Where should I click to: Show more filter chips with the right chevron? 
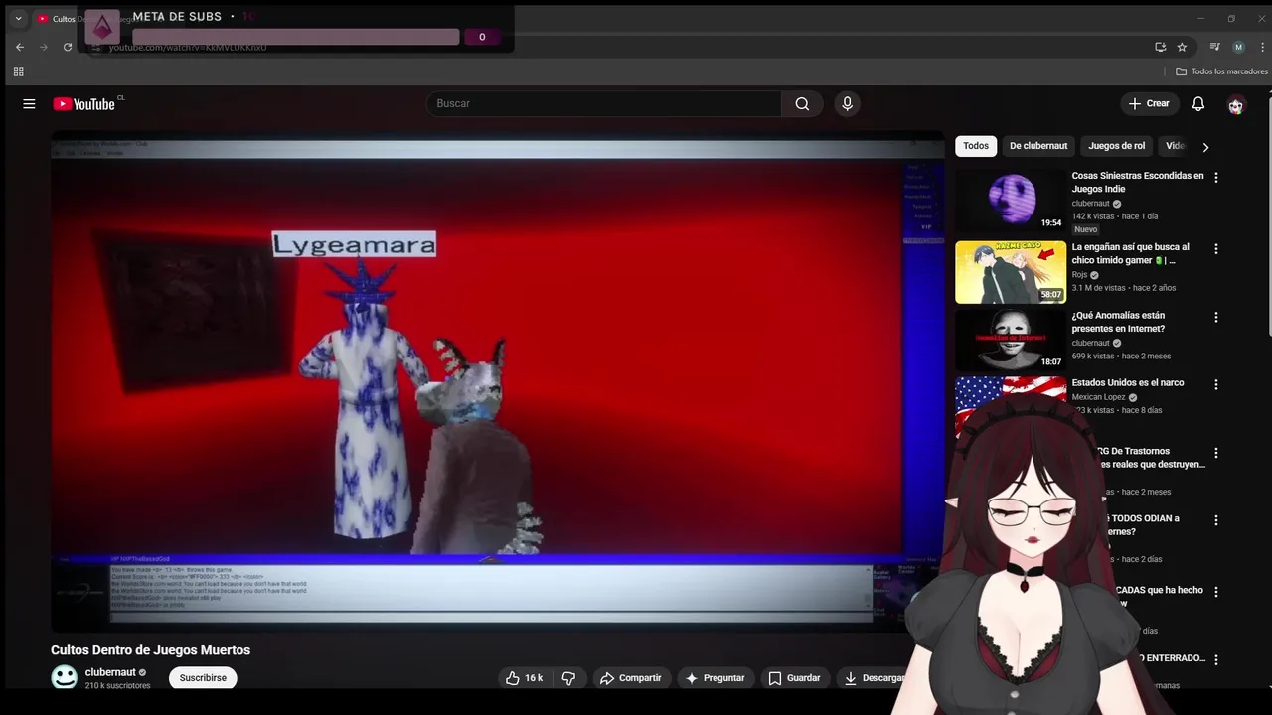click(1205, 147)
